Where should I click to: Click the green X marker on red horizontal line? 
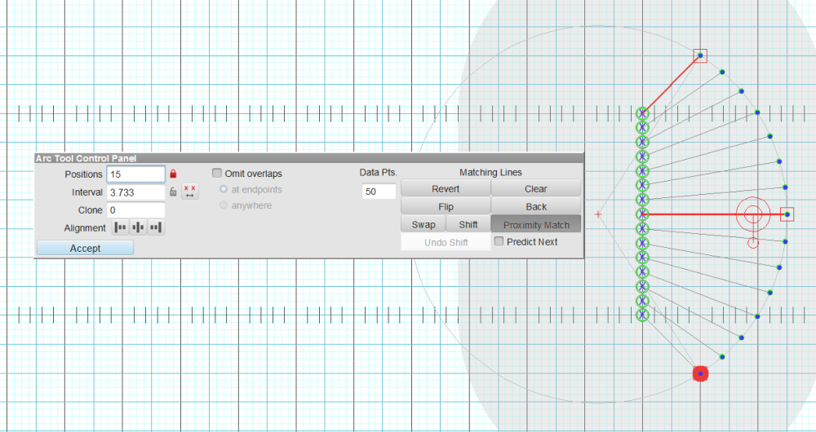click(x=643, y=214)
